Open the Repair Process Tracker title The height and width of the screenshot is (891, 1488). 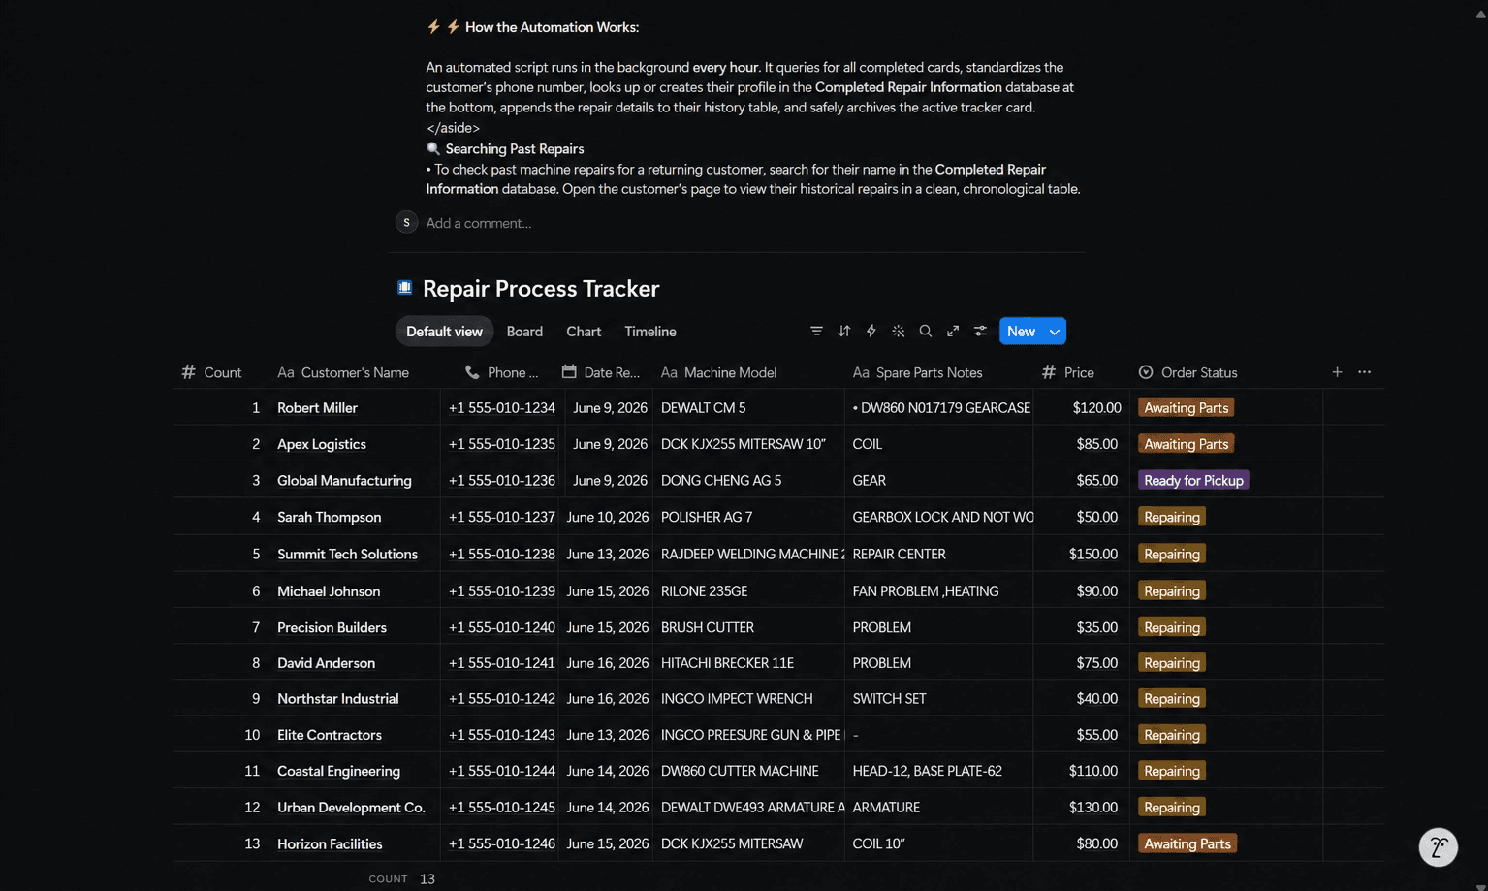[541, 289]
